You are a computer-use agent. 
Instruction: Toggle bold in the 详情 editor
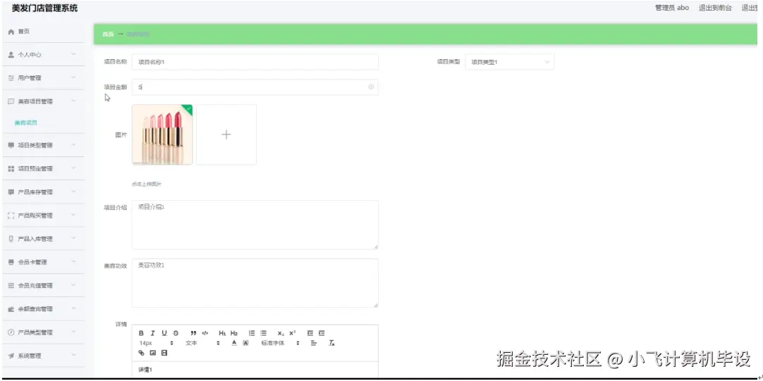point(141,333)
